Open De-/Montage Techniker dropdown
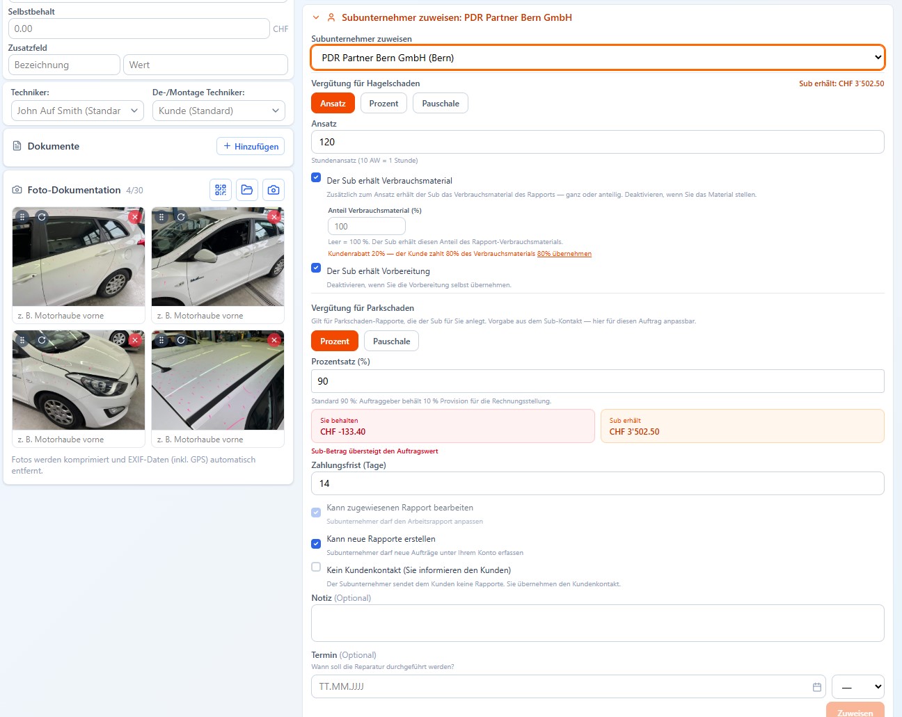Screen dimensions: 902x717 pyautogui.click(x=219, y=111)
